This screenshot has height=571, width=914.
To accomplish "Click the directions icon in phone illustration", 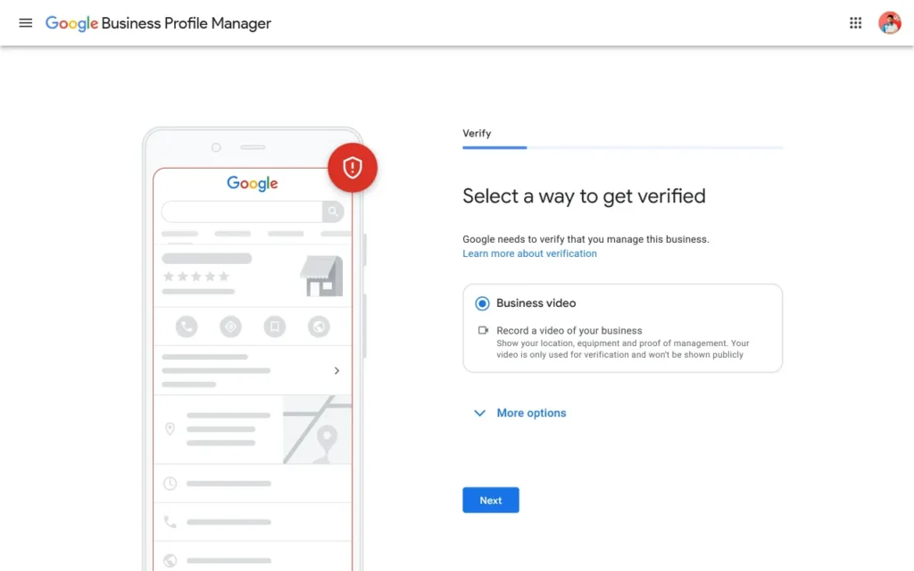I will pos(231,327).
